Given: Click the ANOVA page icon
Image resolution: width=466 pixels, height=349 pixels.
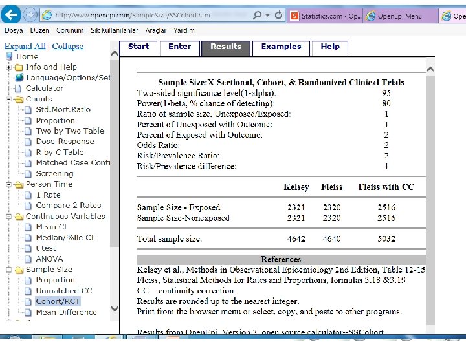Looking at the screenshot, I should coord(28,259).
